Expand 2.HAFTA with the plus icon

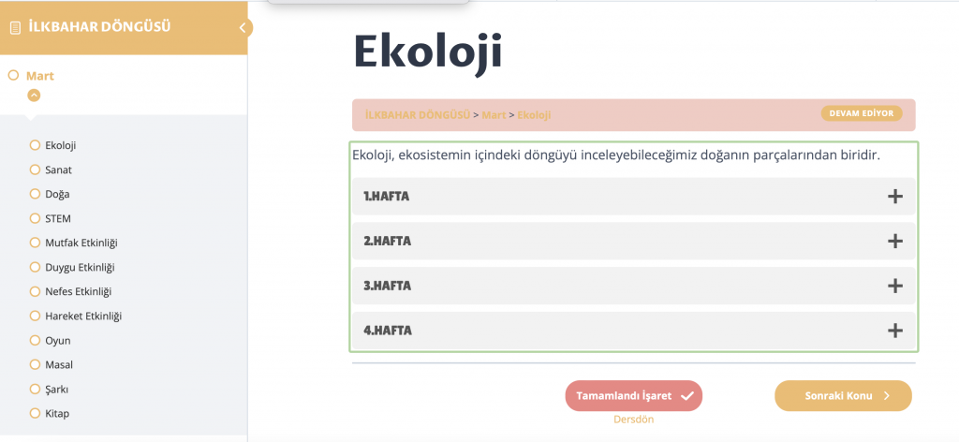click(894, 241)
